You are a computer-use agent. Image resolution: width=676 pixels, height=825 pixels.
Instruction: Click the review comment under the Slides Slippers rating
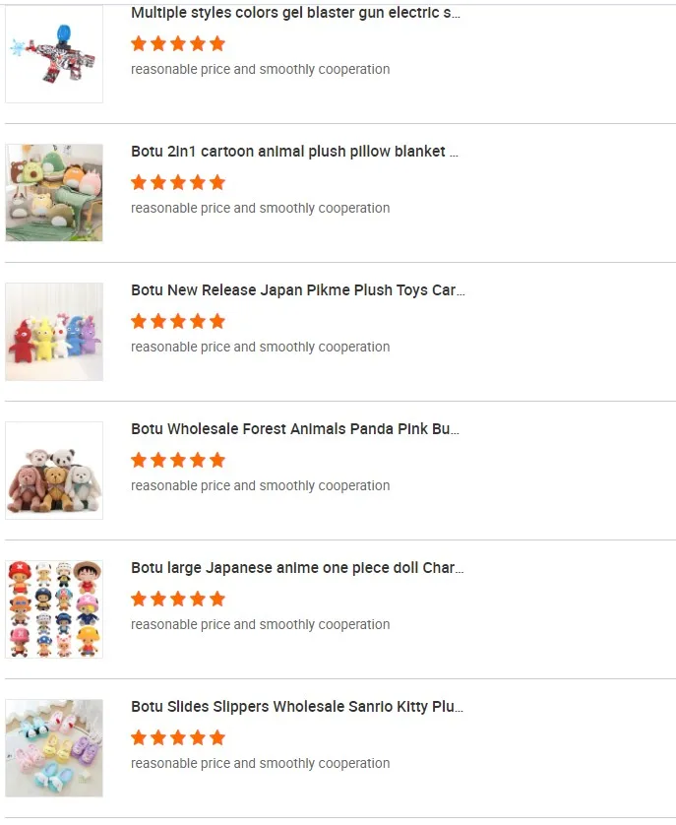pos(260,763)
